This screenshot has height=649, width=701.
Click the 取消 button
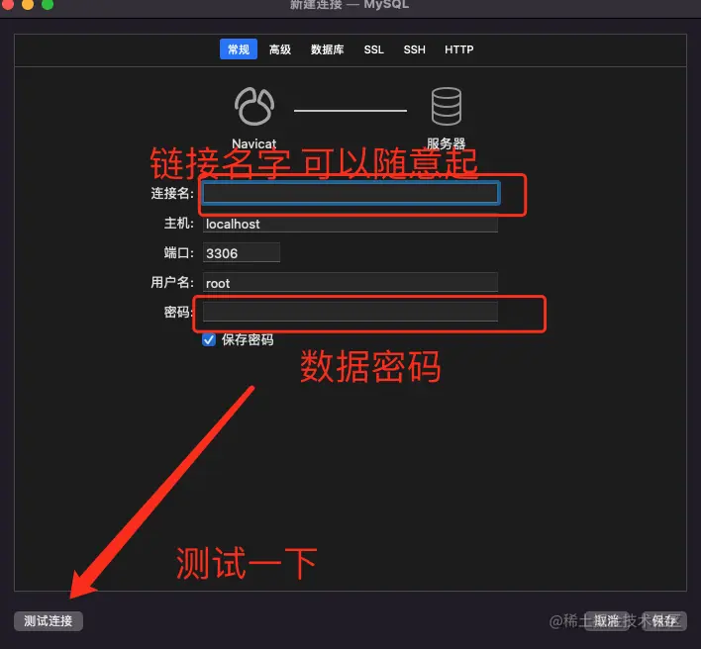click(607, 621)
